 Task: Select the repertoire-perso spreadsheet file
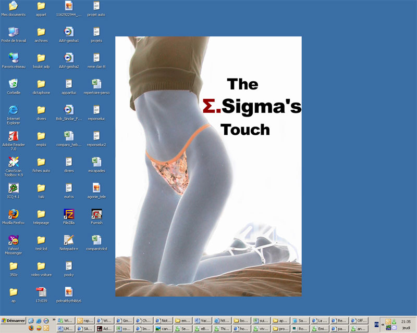(96, 84)
